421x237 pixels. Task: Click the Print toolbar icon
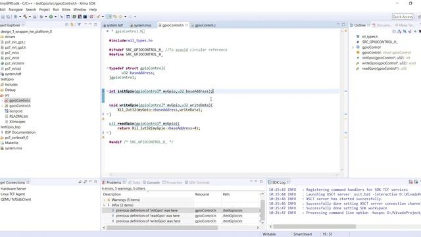(35, 16)
